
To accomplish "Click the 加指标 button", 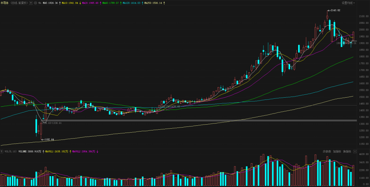I will pos(337,152).
